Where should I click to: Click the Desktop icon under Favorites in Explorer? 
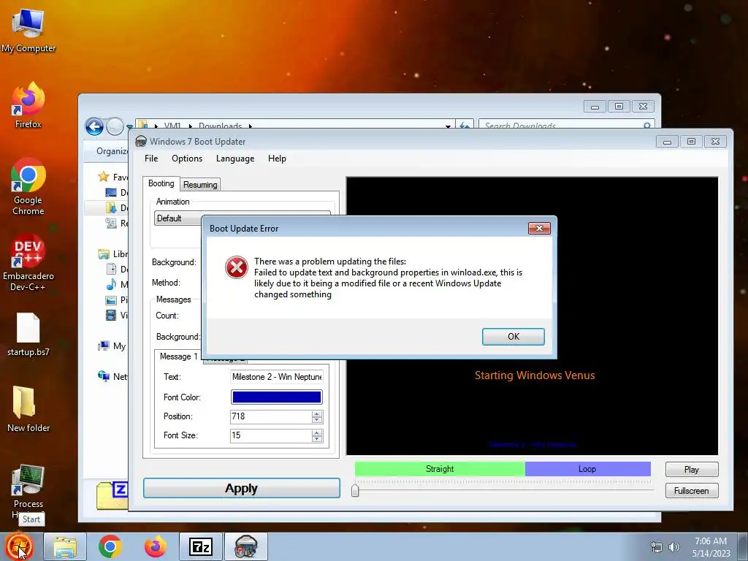[x=111, y=193]
